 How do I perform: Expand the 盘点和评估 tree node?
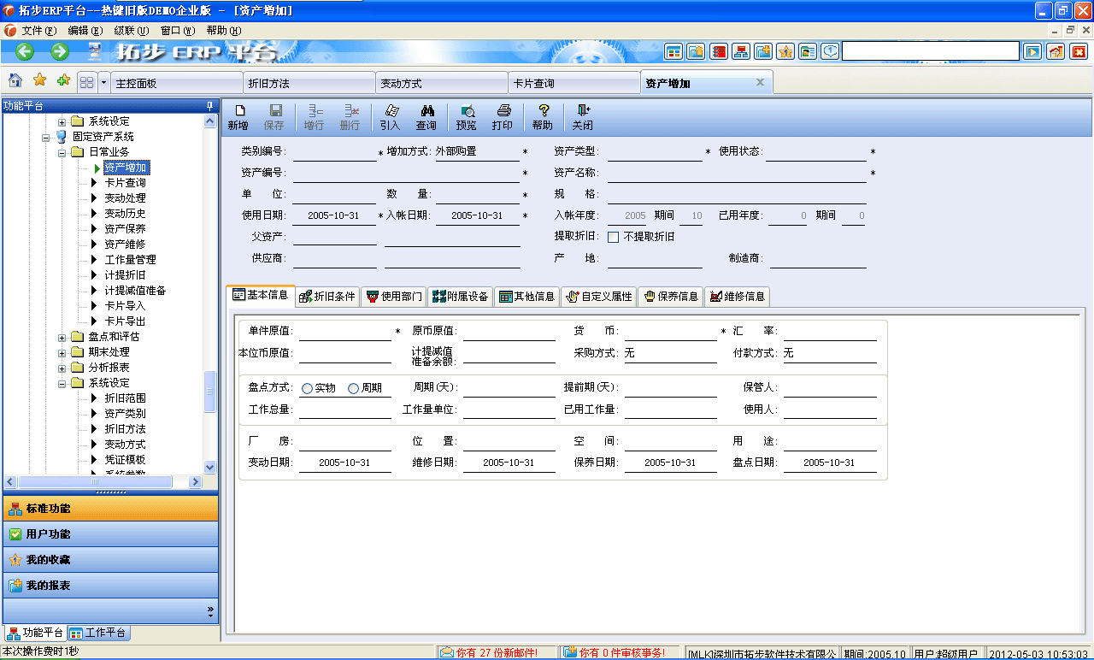coord(61,336)
